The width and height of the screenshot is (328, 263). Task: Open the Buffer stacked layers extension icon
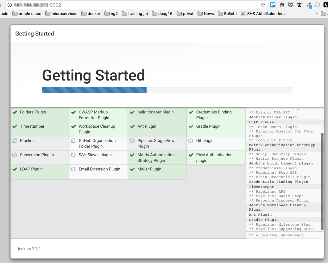[x=299, y=5]
